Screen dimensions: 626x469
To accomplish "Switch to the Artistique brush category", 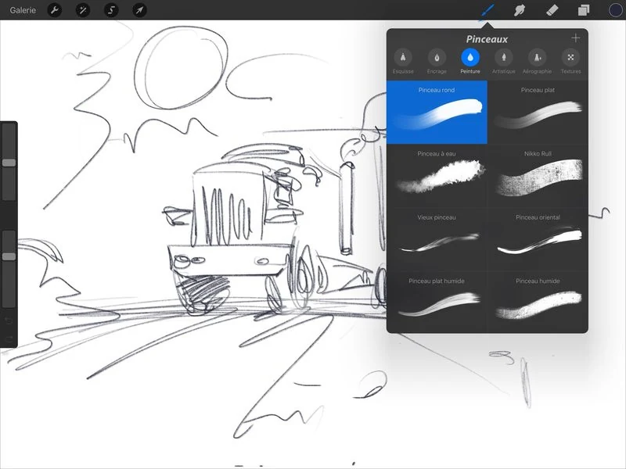I will pos(504,62).
